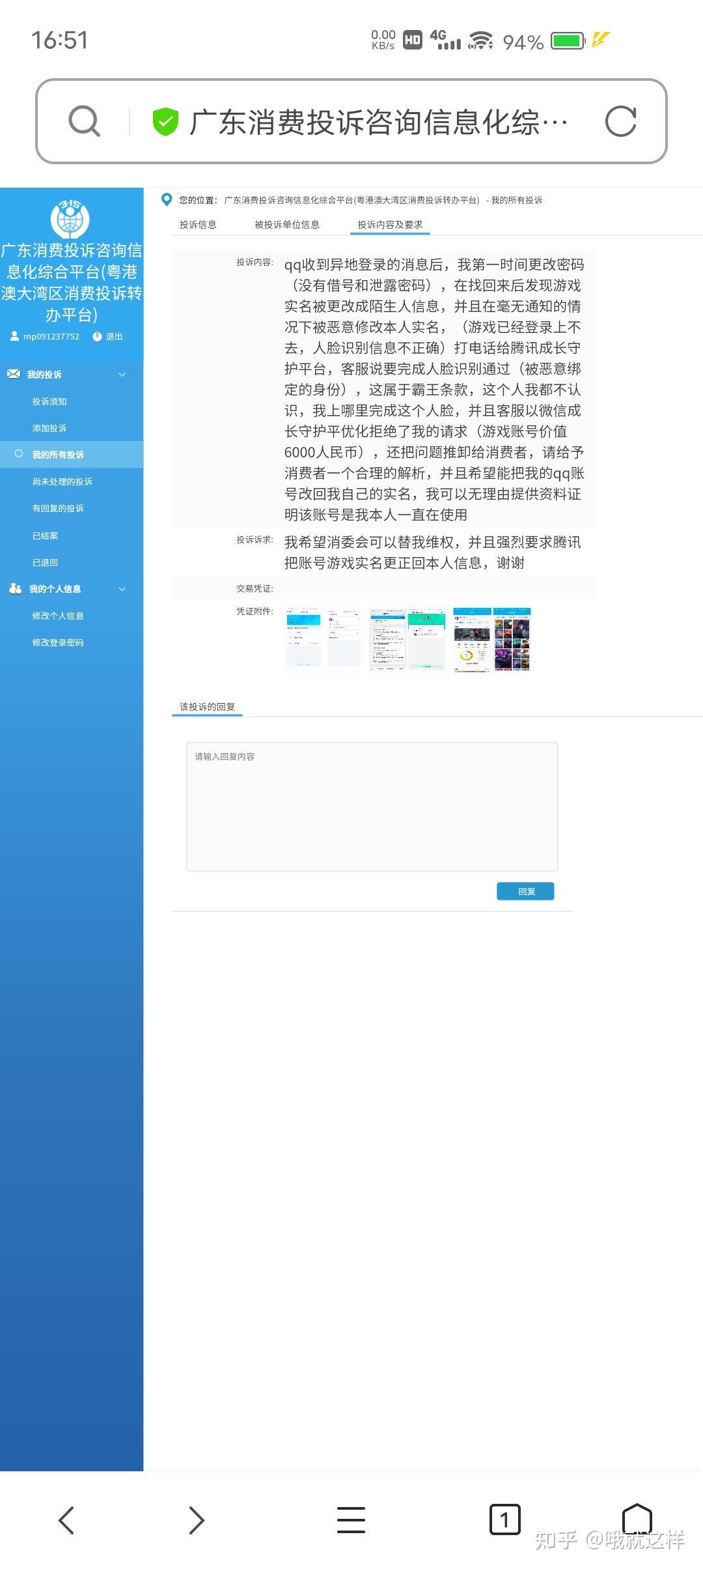Open the second attachment thumbnail, a white form
Image resolution: width=703 pixels, height=1569 pixels.
coord(344,637)
